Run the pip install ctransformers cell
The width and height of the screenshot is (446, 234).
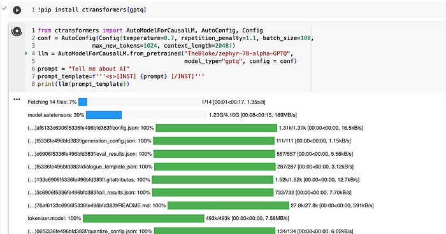17,10
